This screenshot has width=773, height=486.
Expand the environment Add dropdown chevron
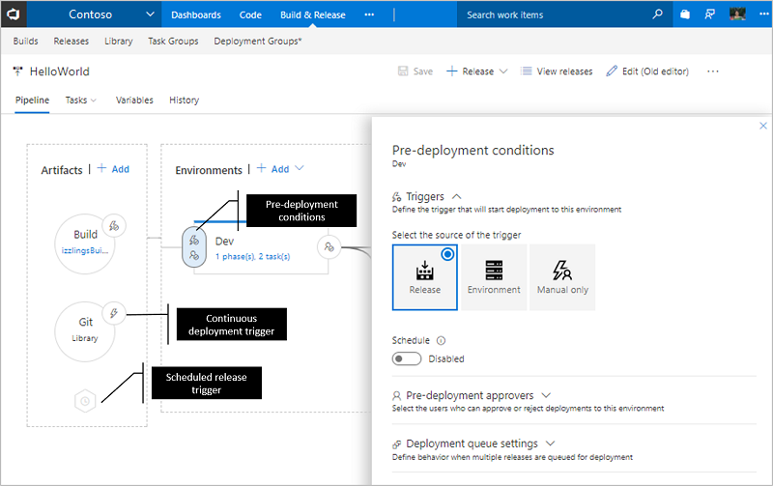coord(300,168)
